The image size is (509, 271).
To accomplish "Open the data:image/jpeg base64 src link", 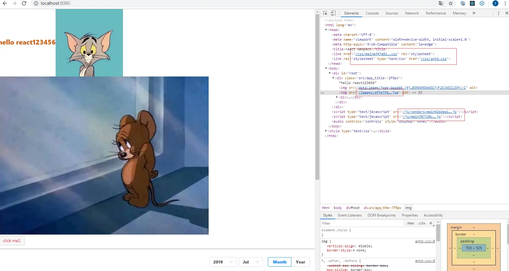I will pos(412,88).
